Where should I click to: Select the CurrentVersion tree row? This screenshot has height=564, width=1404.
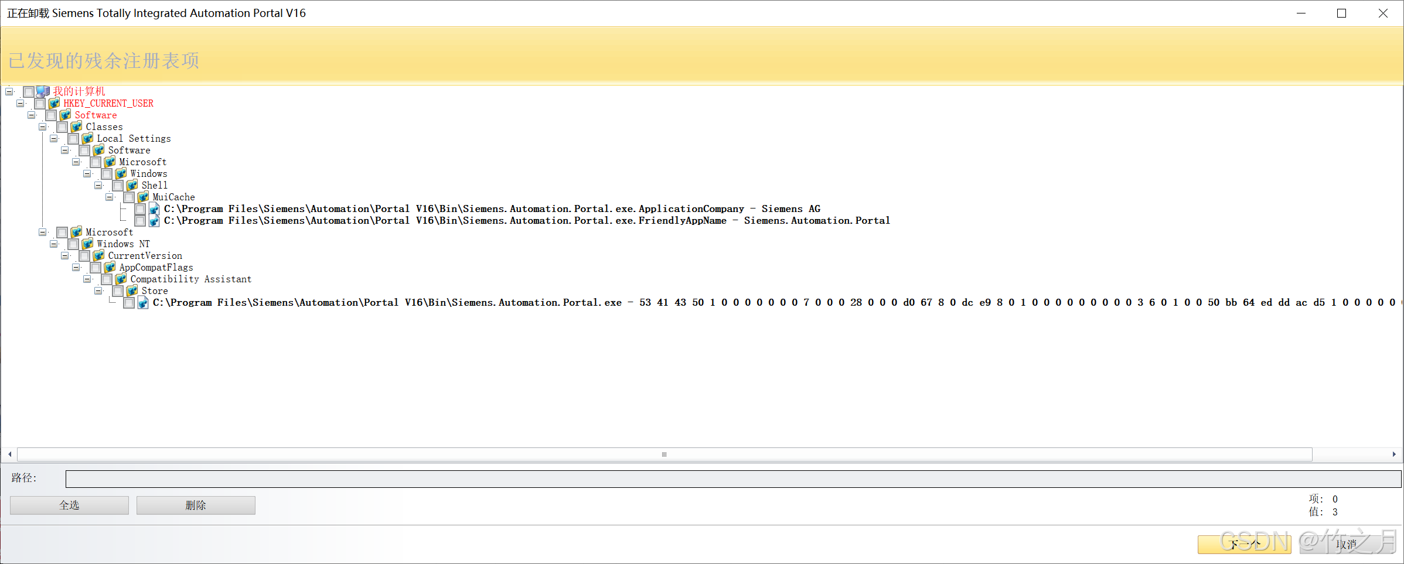[x=145, y=256]
